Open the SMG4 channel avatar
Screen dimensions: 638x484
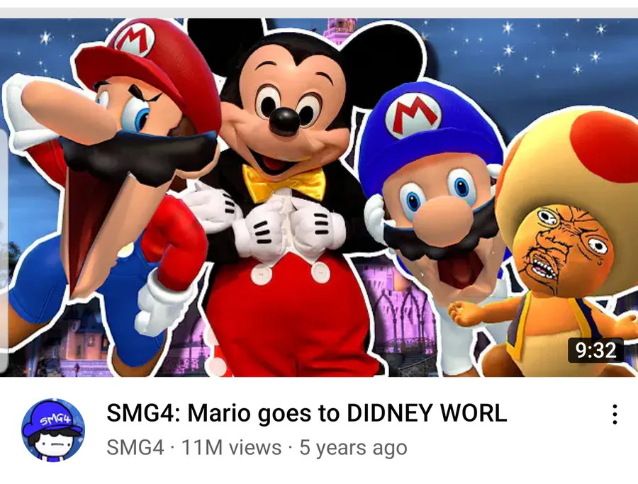(x=53, y=430)
